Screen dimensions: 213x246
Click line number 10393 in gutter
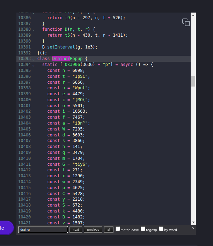[x=24, y=59]
